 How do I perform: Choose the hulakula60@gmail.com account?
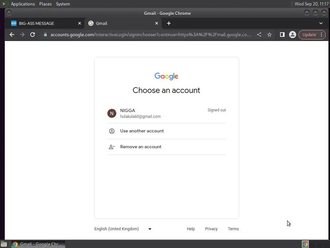click(x=167, y=113)
